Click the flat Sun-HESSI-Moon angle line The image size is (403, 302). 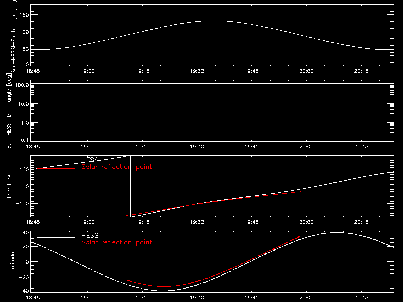(212, 83)
